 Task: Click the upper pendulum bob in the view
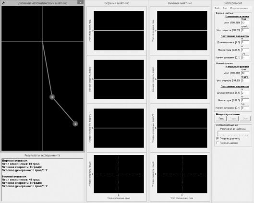[52, 97]
